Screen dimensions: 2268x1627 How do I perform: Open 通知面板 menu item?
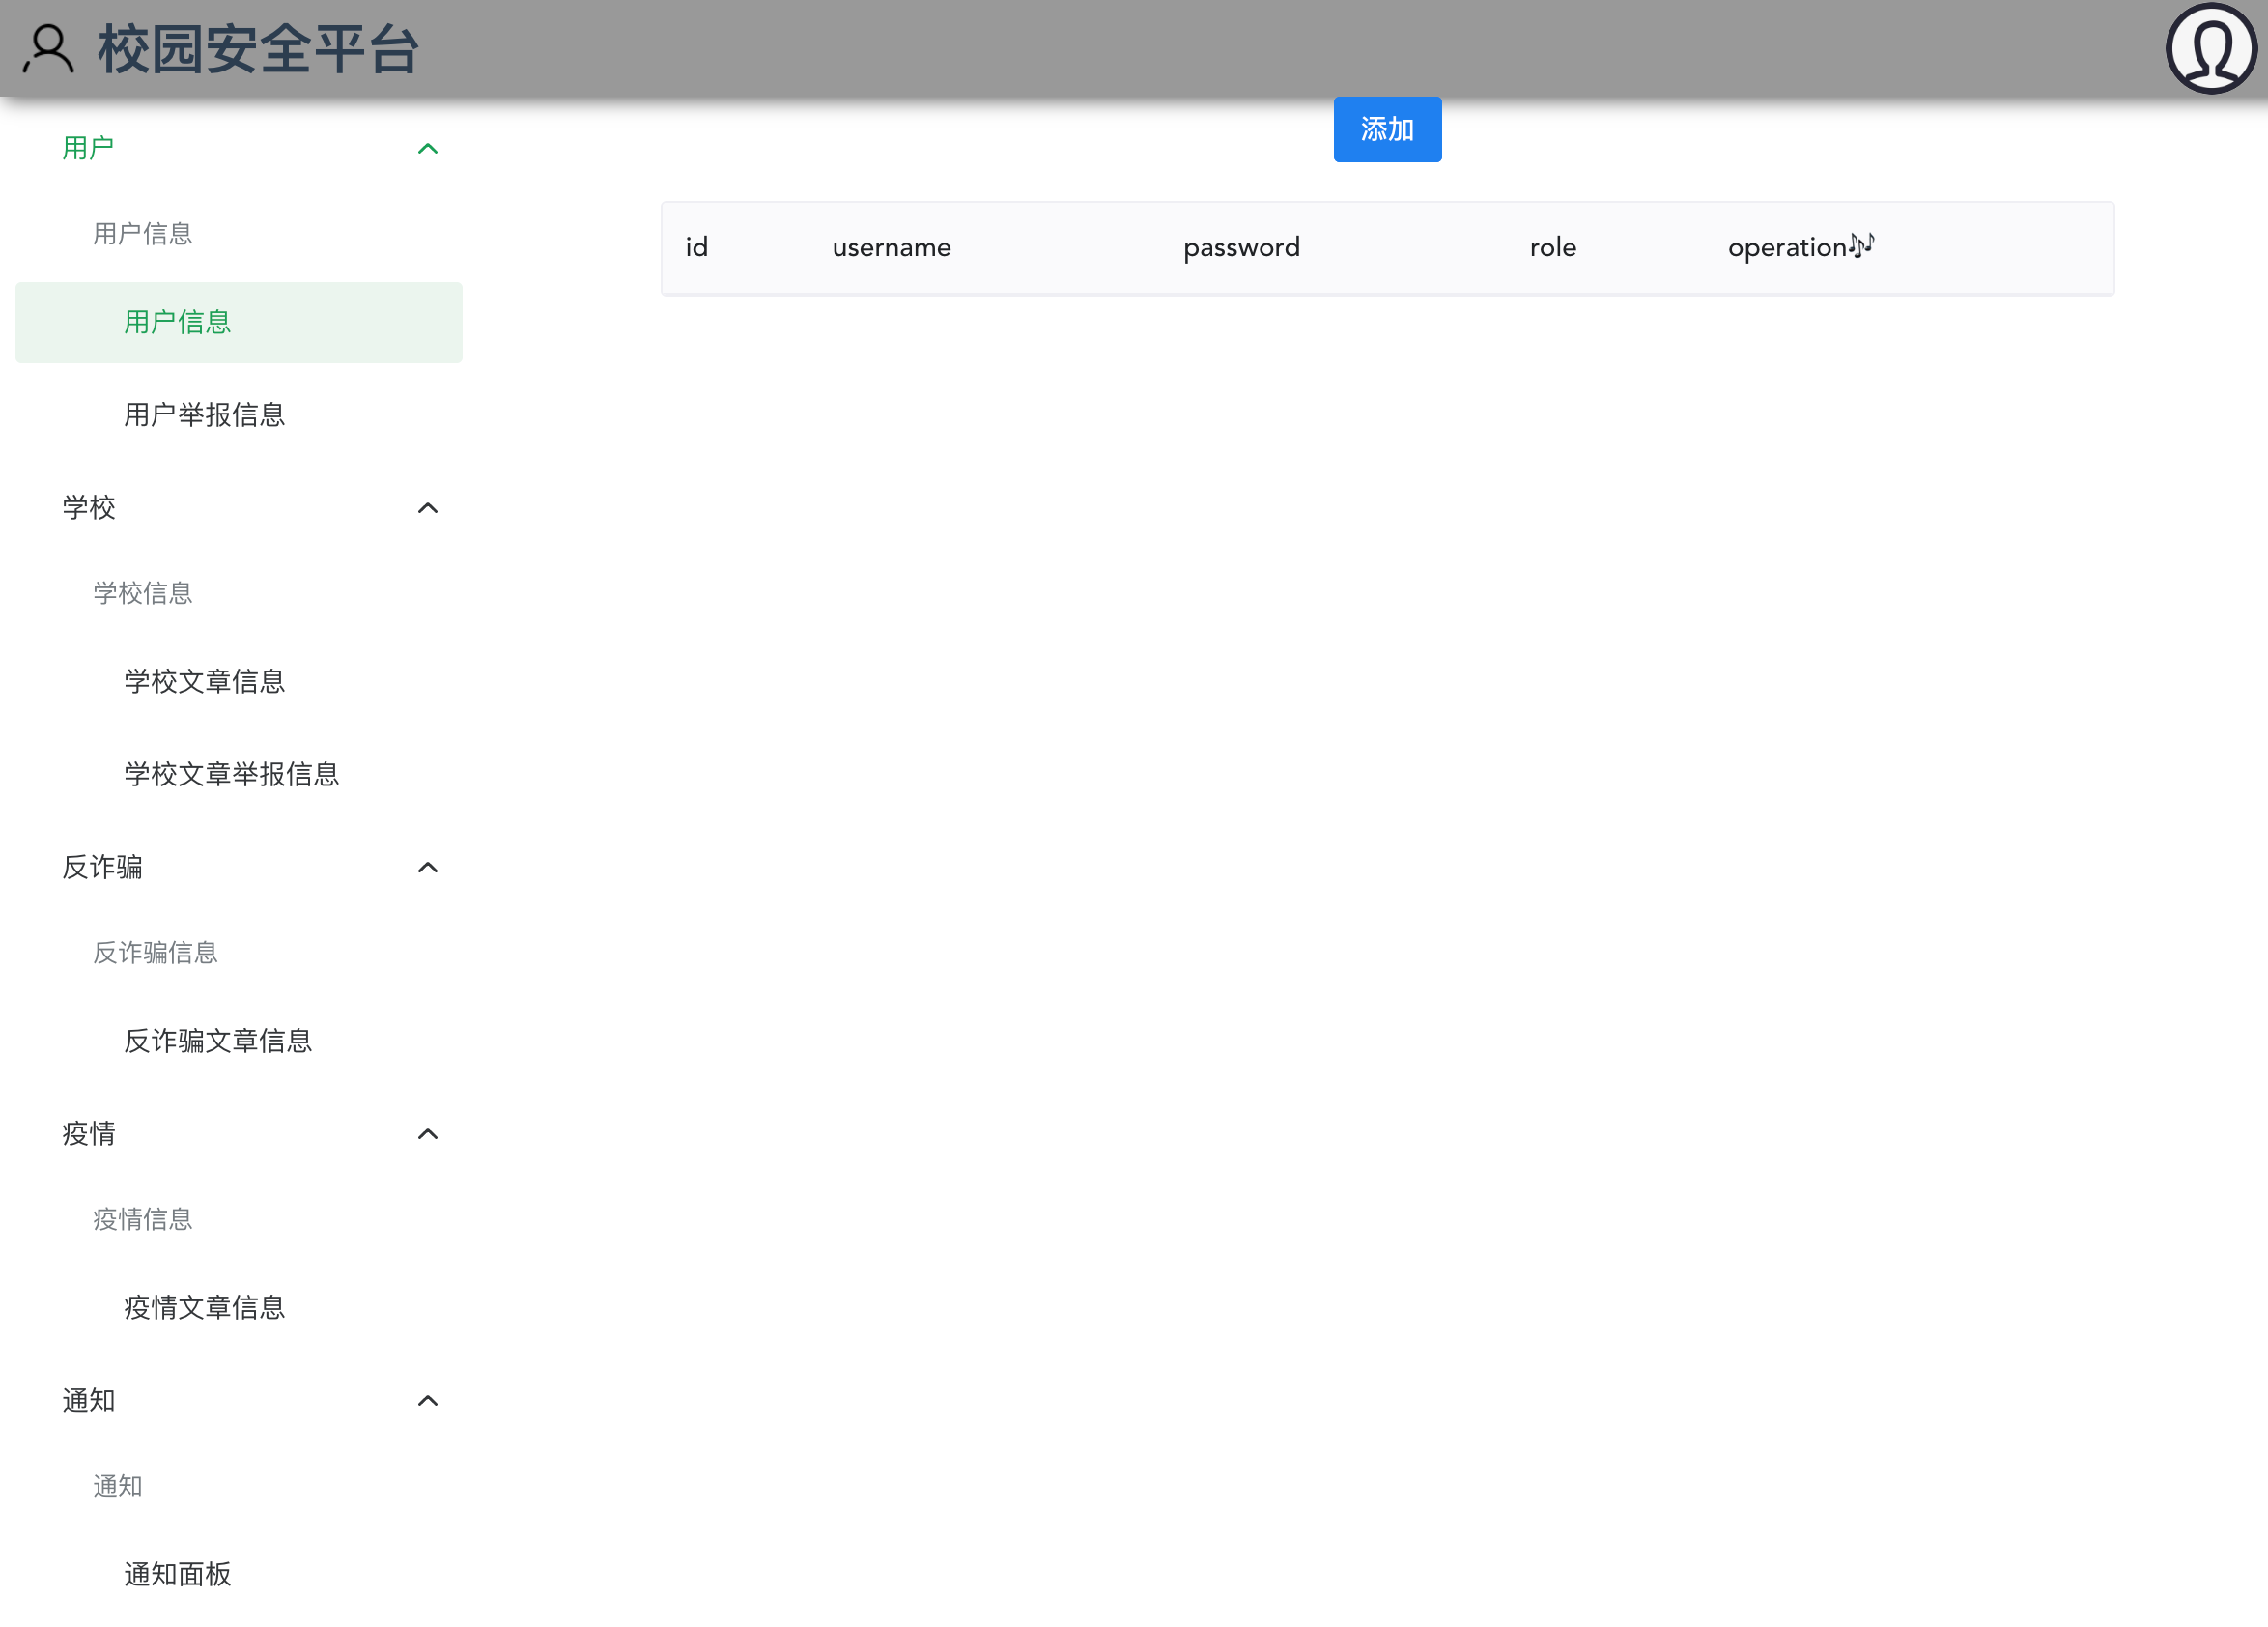pyautogui.click(x=177, y=1575)
